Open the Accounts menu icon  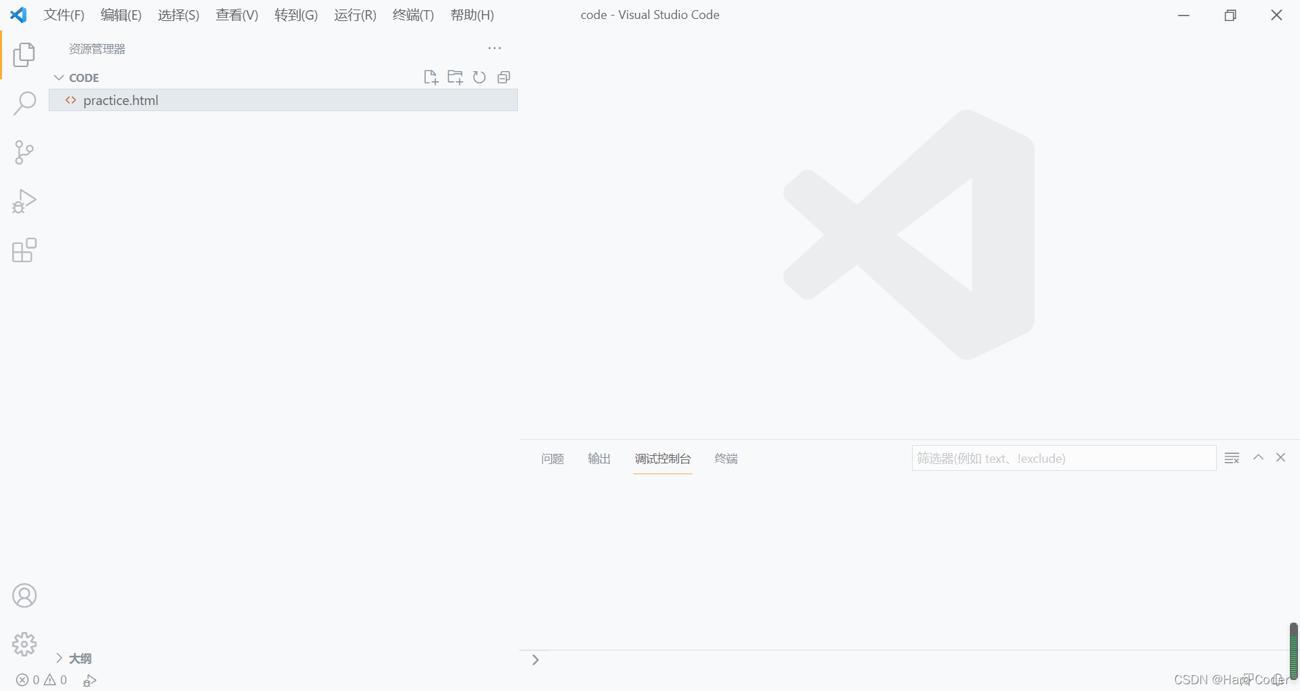pos(24,595)
